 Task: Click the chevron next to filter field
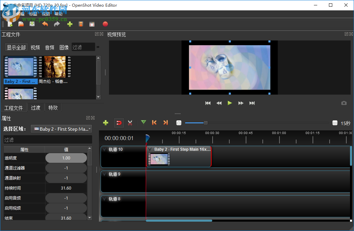coord(98,47)
